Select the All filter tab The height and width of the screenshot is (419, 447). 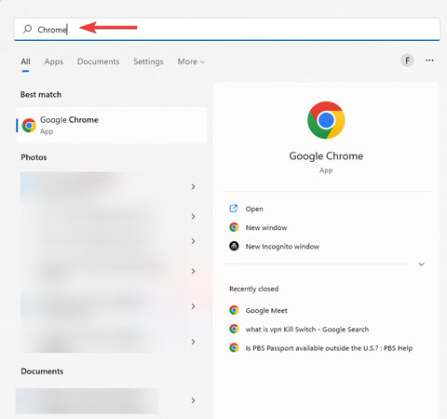(x=25, y=61)
